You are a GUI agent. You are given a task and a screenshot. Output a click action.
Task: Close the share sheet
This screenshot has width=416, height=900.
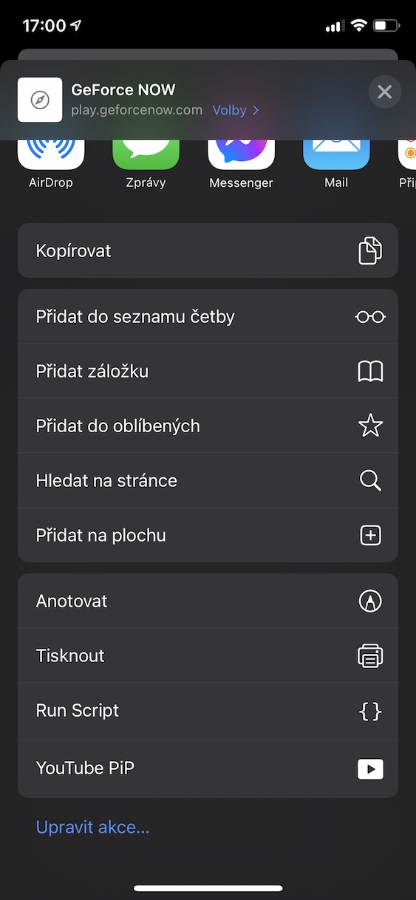point(384,92)
